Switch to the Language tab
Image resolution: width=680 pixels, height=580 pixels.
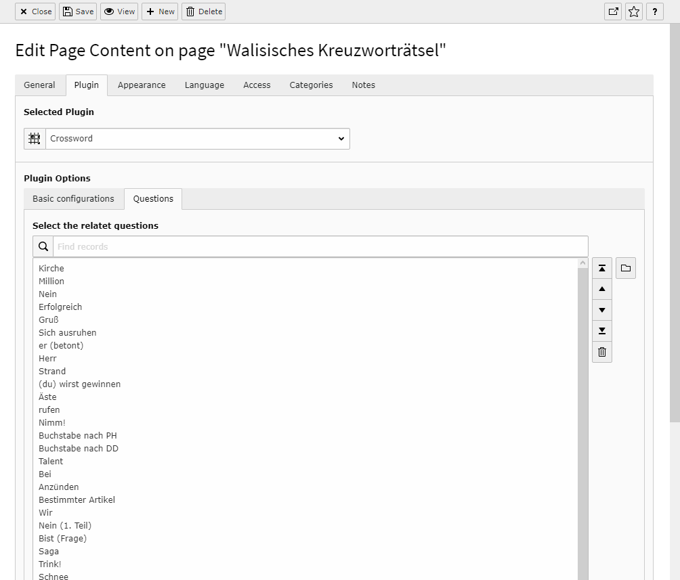coord(205,85)
